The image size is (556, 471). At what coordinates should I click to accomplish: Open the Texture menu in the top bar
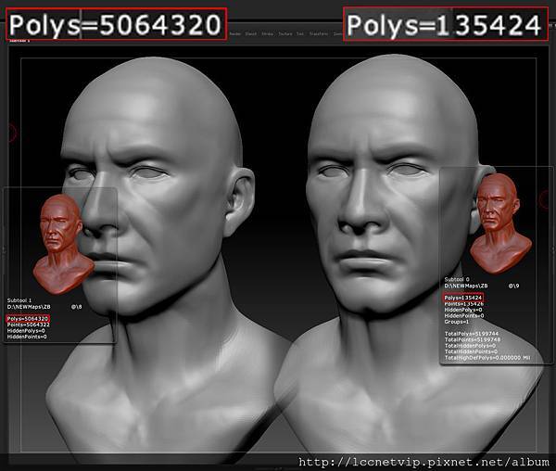(x=285, y=33)
